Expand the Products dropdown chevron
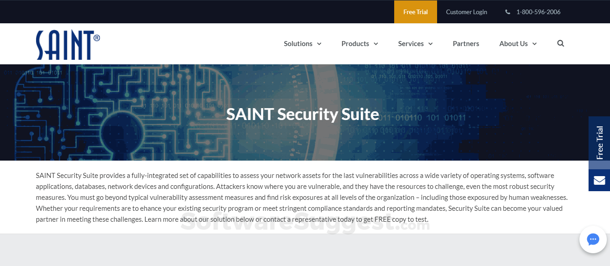 (375, 44)
